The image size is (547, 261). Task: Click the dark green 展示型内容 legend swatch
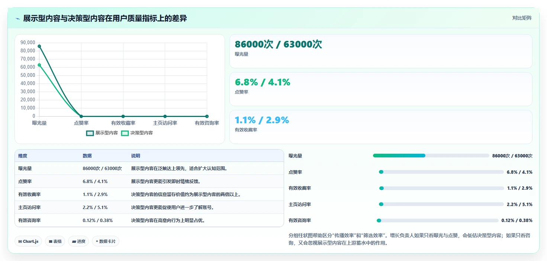coord(90,133)
